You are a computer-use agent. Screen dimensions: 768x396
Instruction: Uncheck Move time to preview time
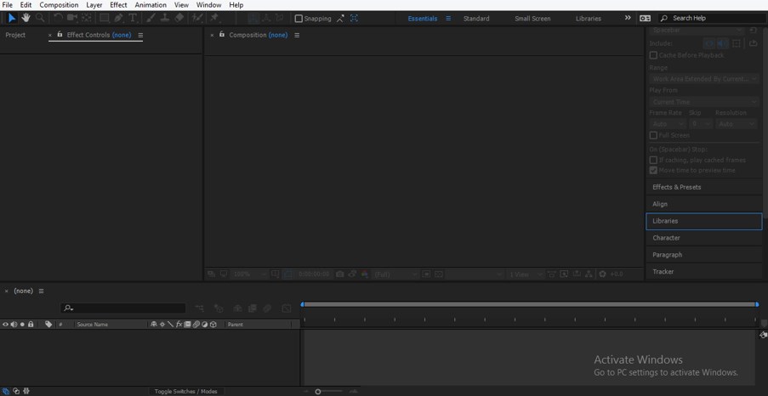pyautogui.click(x=653, y=170)
